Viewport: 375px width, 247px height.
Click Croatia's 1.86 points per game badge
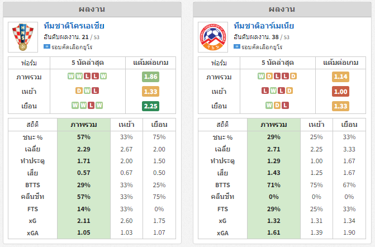pyautogui.click(x=150, y=77)
